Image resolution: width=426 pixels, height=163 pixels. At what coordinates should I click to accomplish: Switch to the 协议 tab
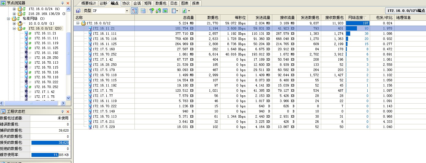[126, 3]
